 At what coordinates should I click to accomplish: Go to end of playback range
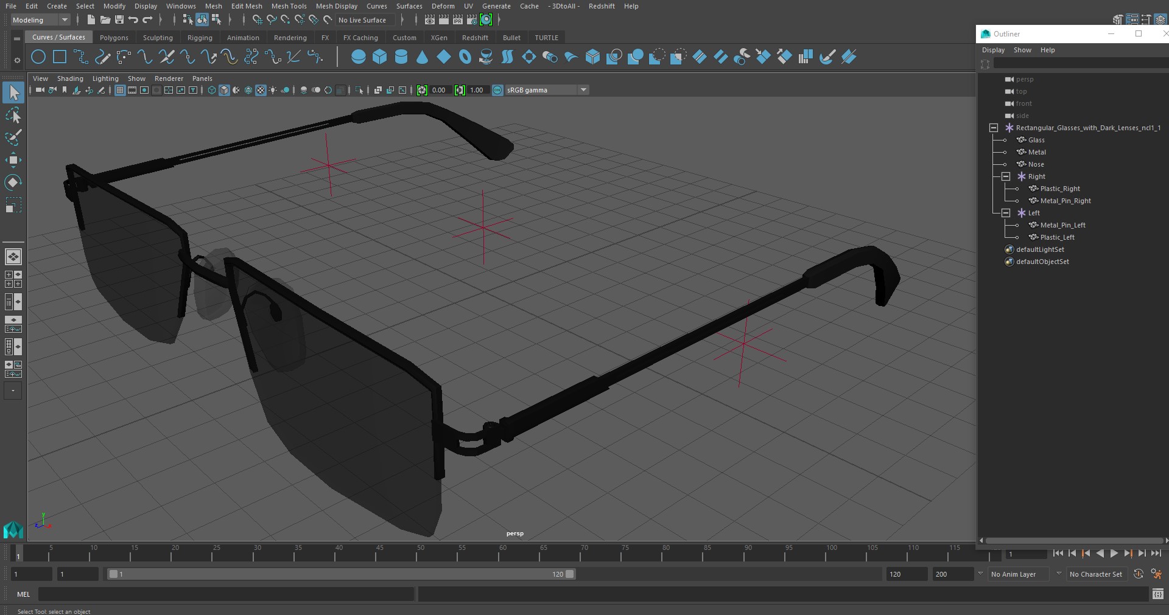(x=1156, y=554)
